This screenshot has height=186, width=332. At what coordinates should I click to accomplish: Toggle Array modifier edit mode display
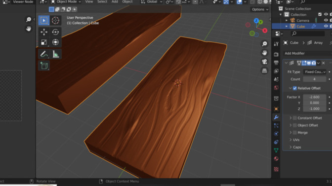[304, 63]
